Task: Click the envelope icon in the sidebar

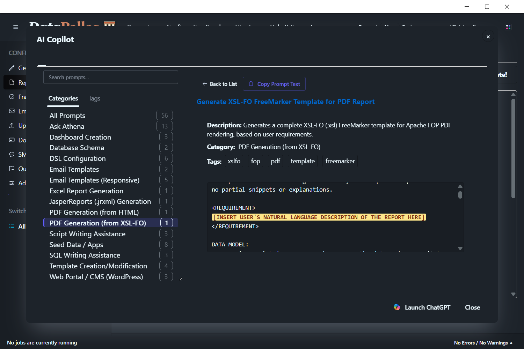Action: coord(12,111)
